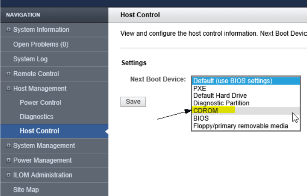Expand Power Management arrow icon
The height and width of the screenshot is (196, 307).
pyautogui.click(x=9, y=161)
